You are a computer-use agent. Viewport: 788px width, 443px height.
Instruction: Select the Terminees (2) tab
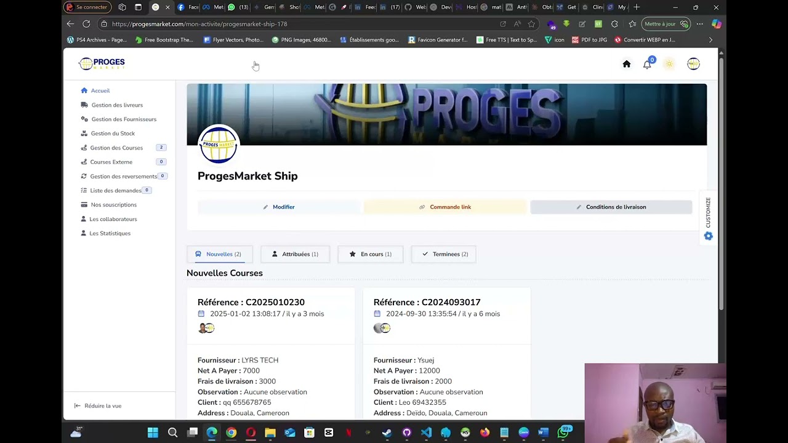[444, 254]
